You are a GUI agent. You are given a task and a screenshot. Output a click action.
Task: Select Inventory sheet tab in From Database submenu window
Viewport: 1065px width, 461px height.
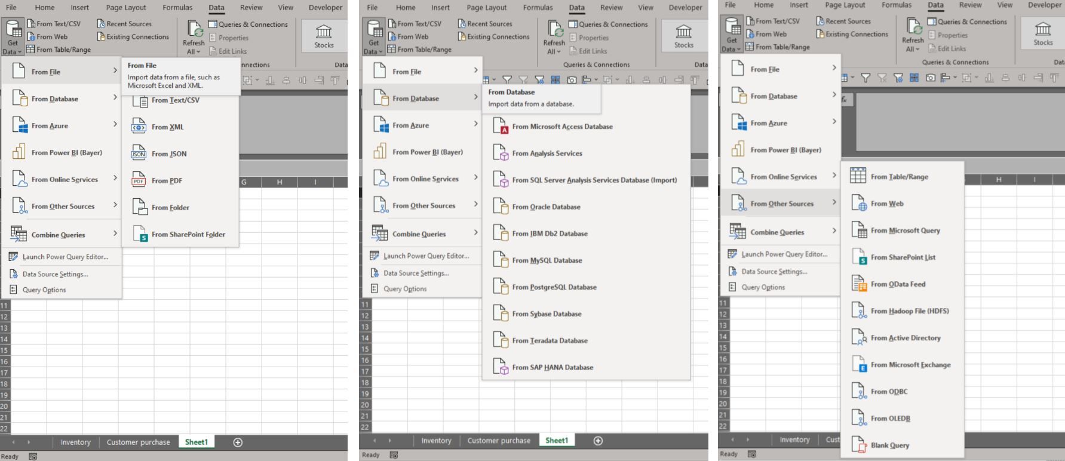437,441
